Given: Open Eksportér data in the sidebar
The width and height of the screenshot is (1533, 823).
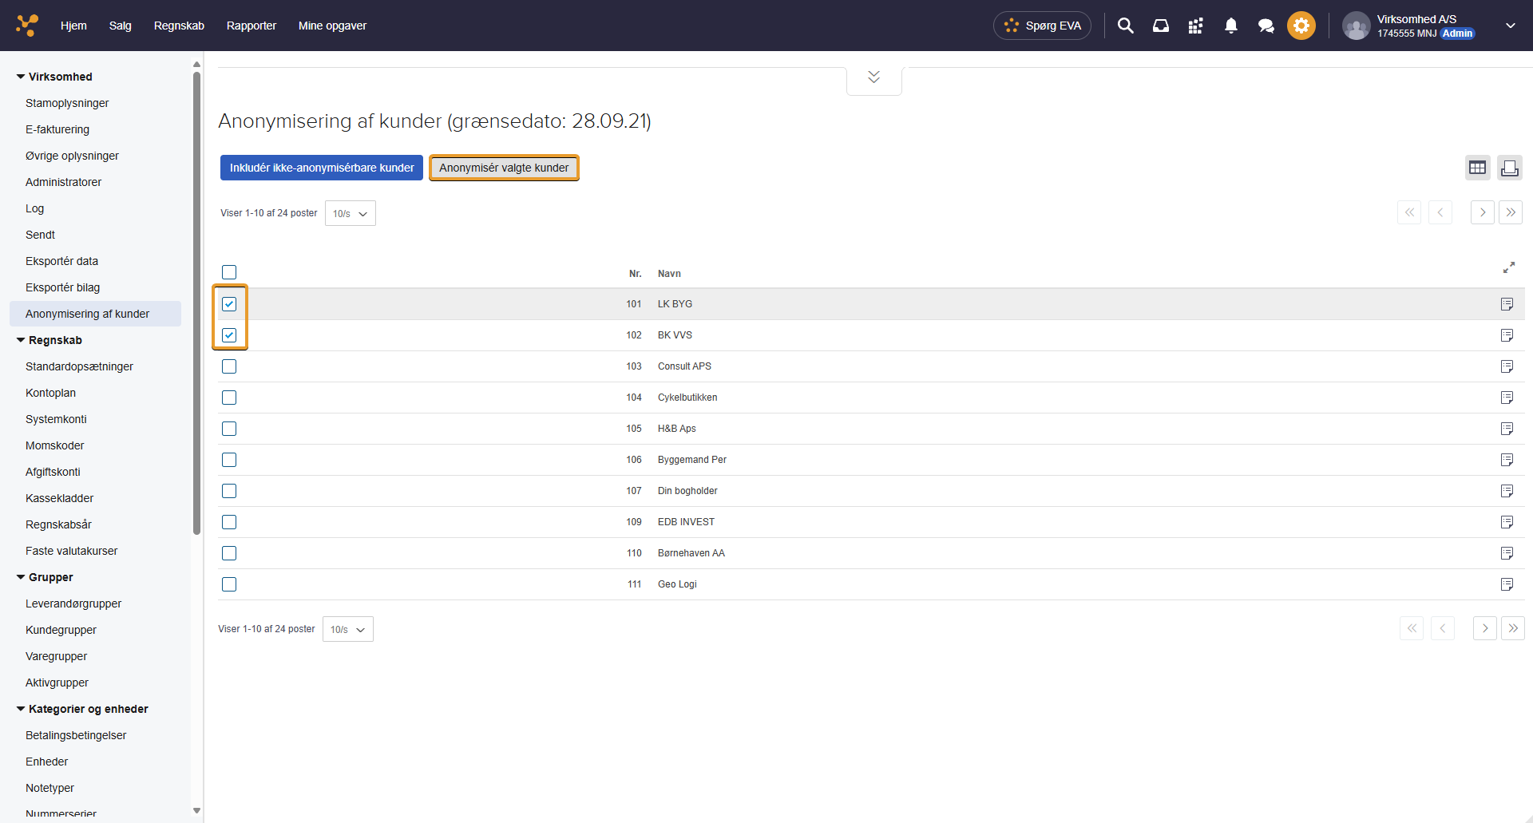Looking at the screenshot, I should click(x=61, y=261).
